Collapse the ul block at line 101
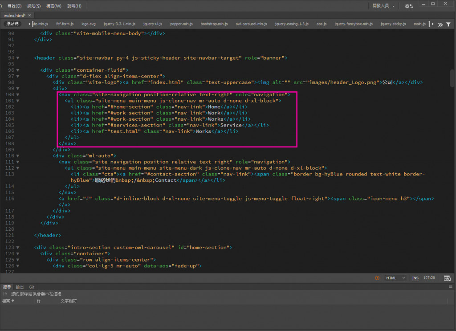 click(x=18, y=101)
